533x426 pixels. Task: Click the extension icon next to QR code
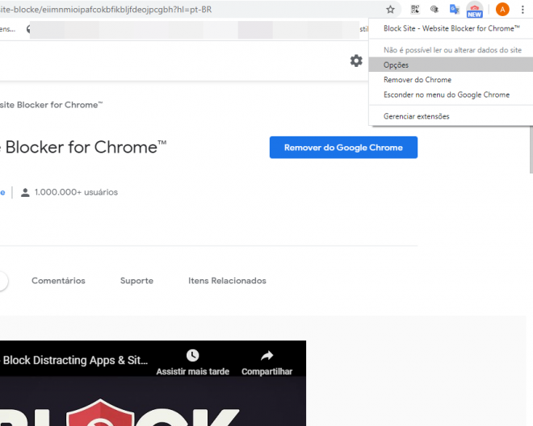(434, 10)
